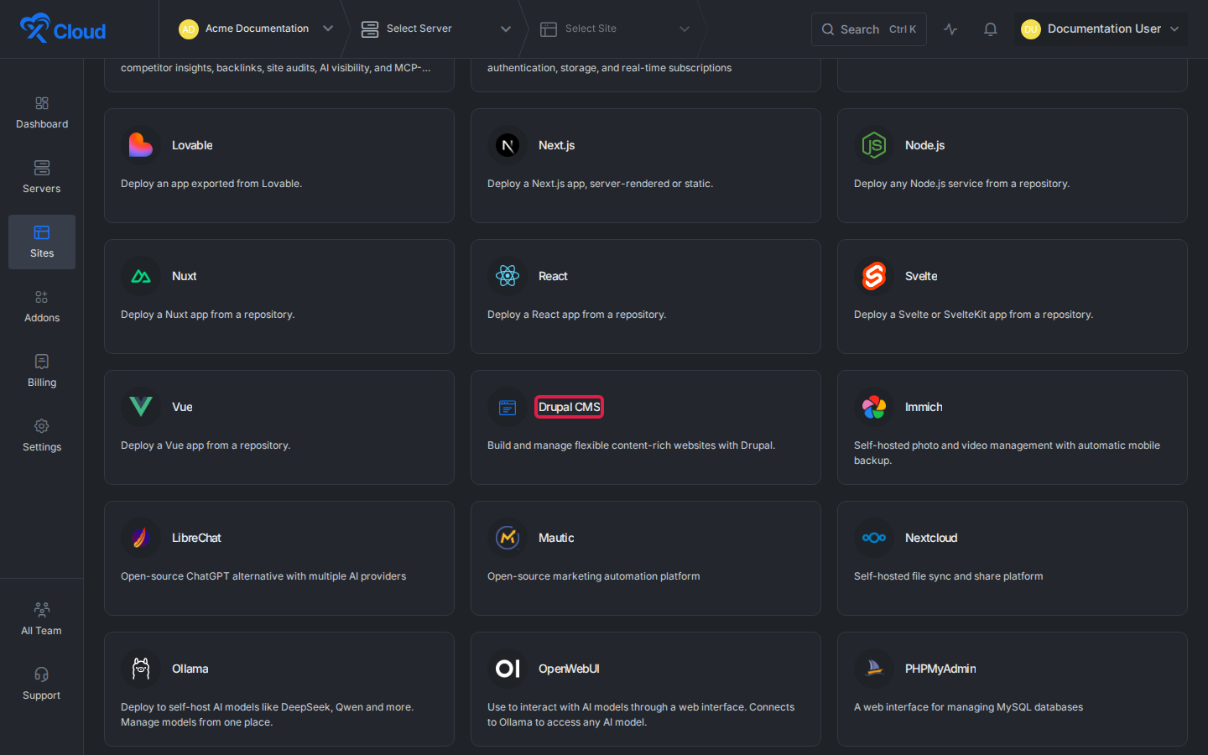Click the Nuxt app icon

click(141, 276)
